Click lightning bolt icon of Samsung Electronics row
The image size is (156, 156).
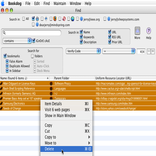[x=1, y=104]
